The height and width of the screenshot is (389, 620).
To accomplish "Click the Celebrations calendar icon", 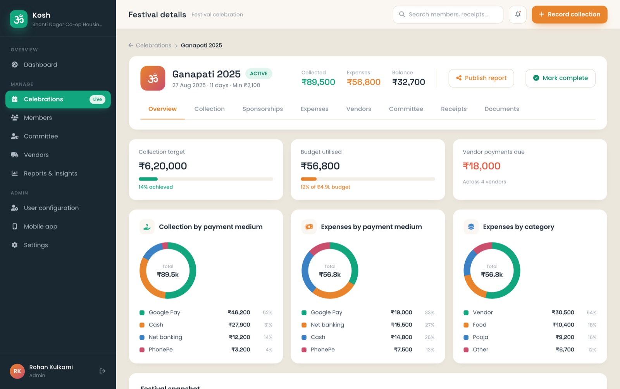I will [x=15, y=99].
